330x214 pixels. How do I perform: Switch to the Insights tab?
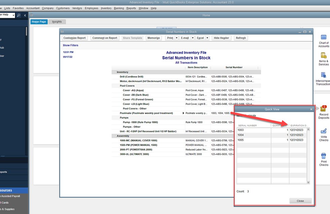point(57,22)
